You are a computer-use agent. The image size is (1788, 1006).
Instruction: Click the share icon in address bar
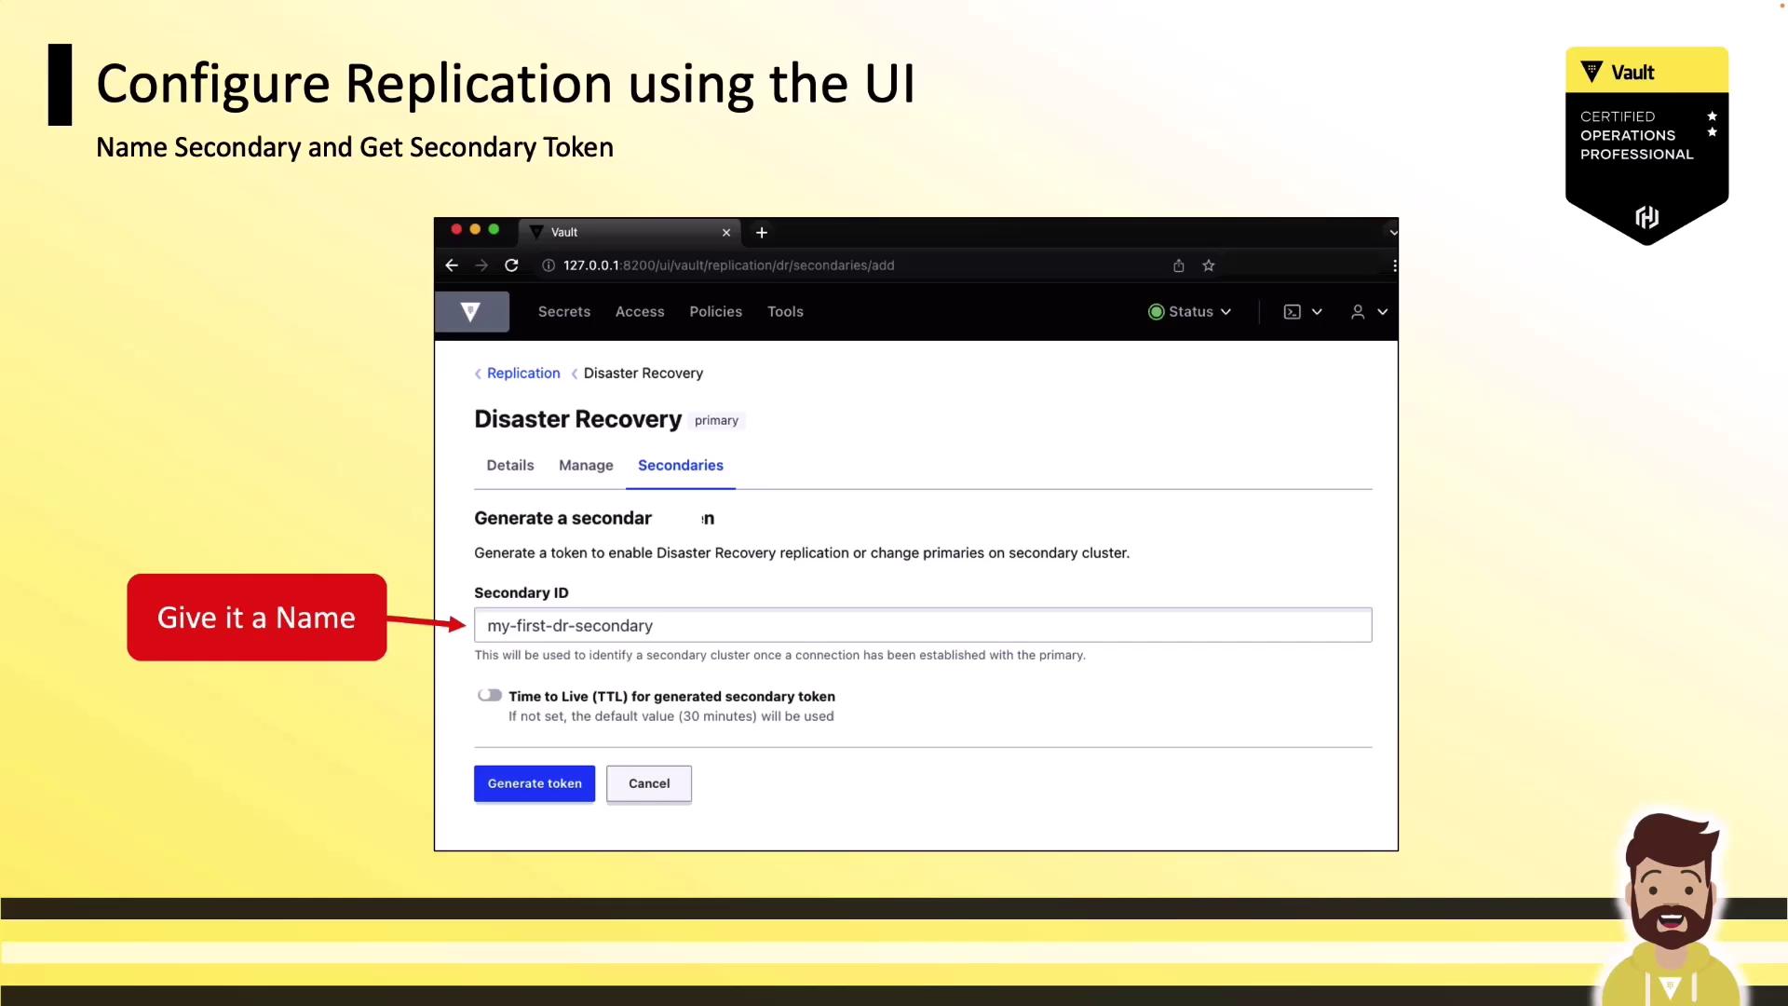[x=1179, y=265]
